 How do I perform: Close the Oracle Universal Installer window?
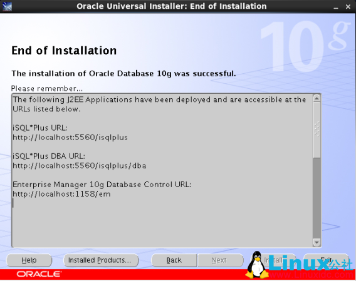(x=348, y=7)
